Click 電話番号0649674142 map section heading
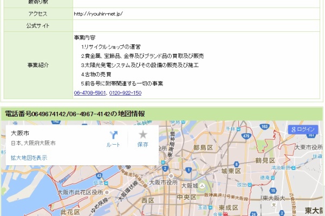325x216 pixels. [75, 114]
